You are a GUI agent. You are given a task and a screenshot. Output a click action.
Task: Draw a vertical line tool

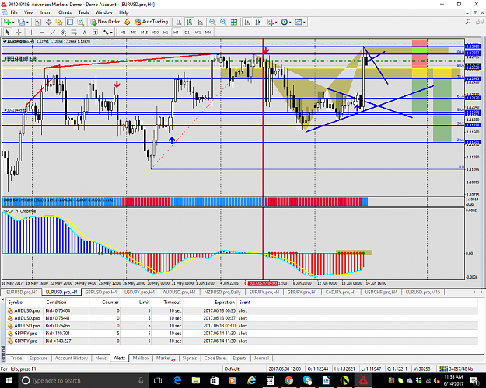pyautogui.click(x=31, y=32)
